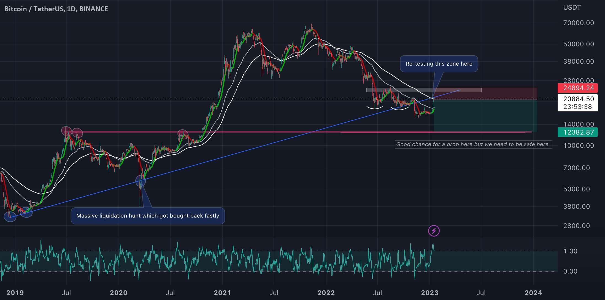Viewport: 605px width, 300px height.
Task: Click the 2022 time axis label
Action: (326, 293)
